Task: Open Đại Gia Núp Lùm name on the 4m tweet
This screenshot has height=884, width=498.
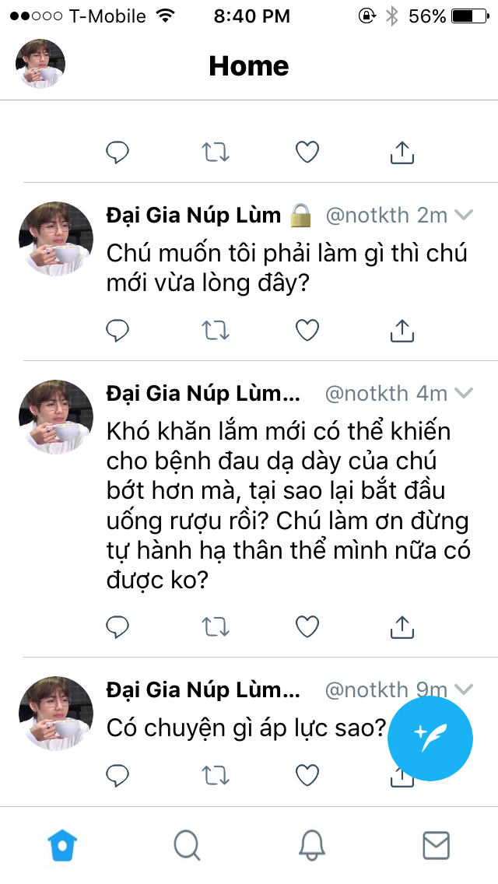Action: [x=202, y=393]
